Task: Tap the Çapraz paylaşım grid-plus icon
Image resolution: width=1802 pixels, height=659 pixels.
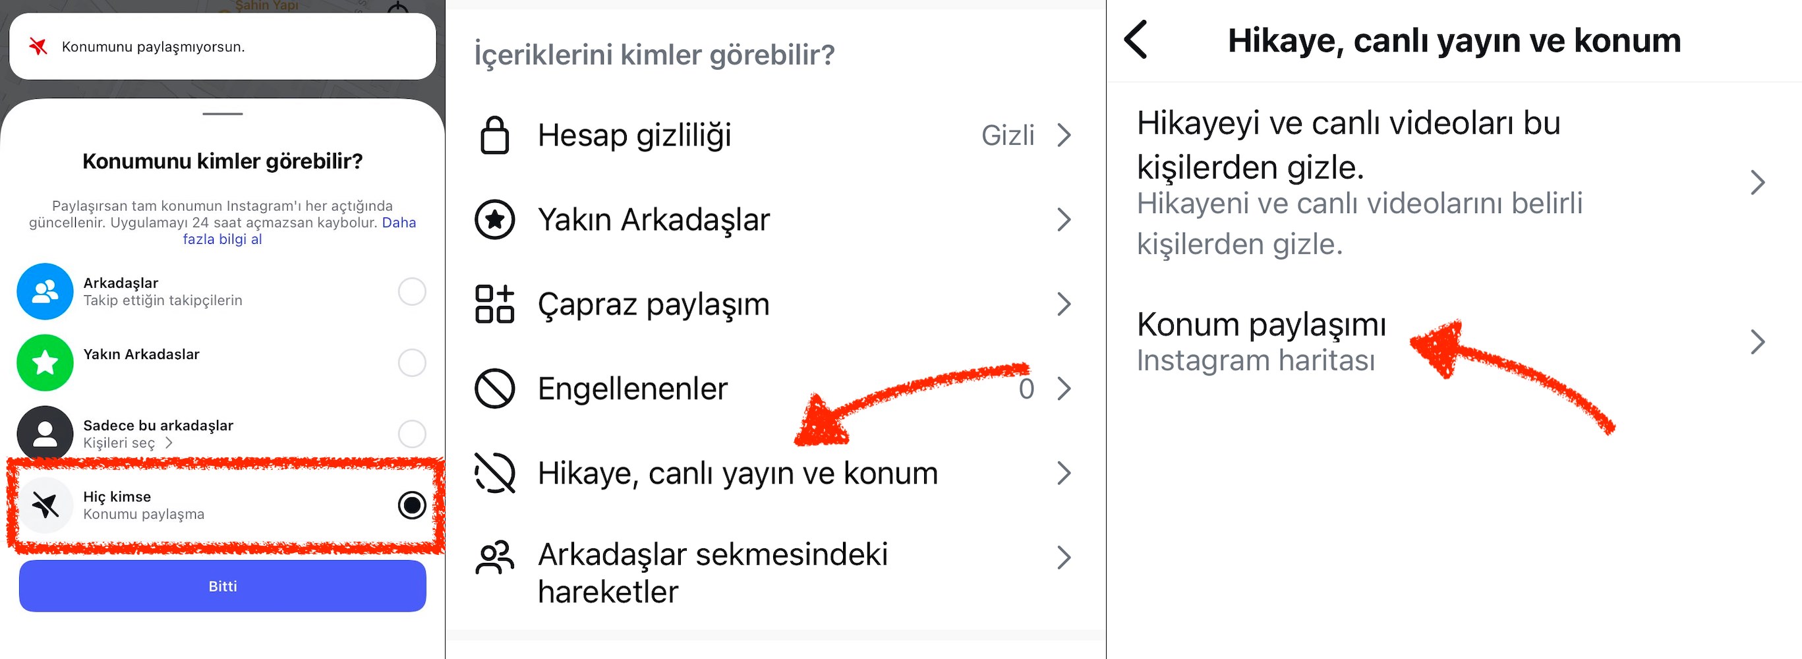Action: point(494,304)
